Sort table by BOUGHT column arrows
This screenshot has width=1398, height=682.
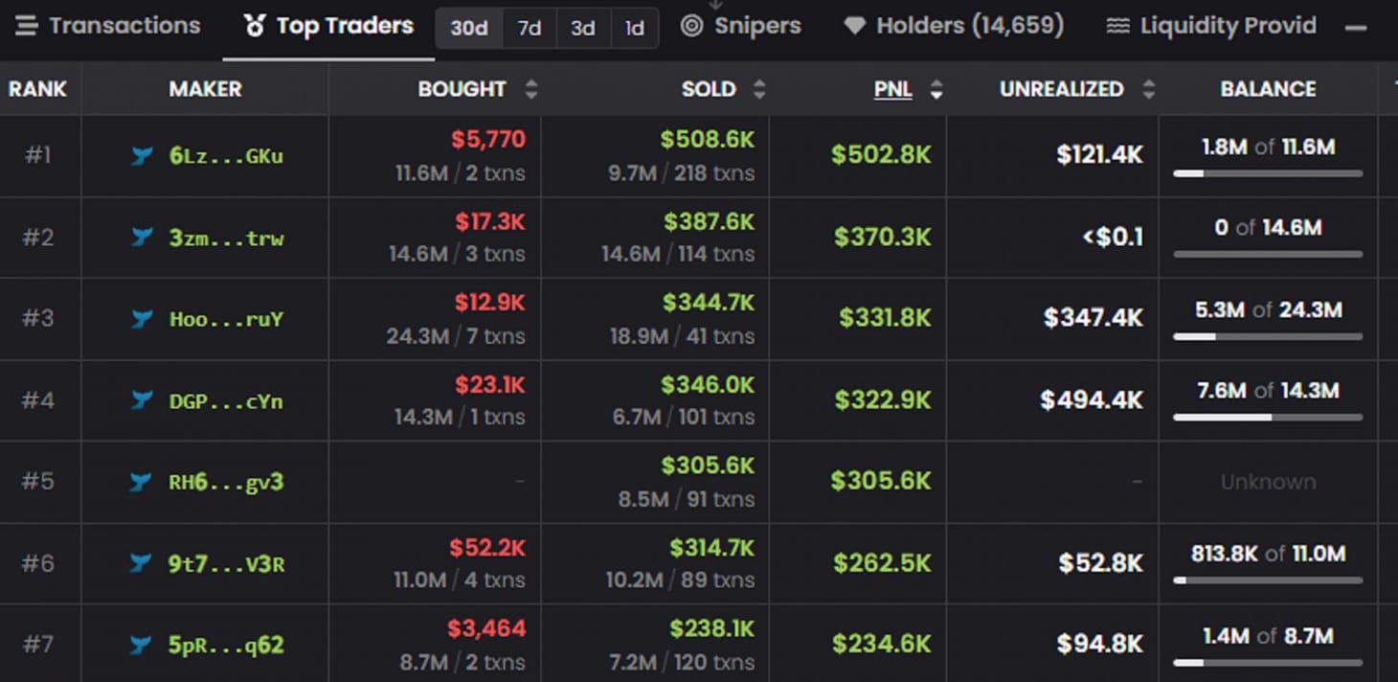[531, 89]
